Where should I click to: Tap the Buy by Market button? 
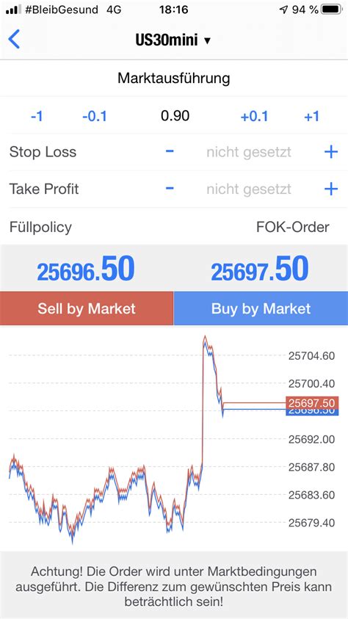tap(261, 308)
